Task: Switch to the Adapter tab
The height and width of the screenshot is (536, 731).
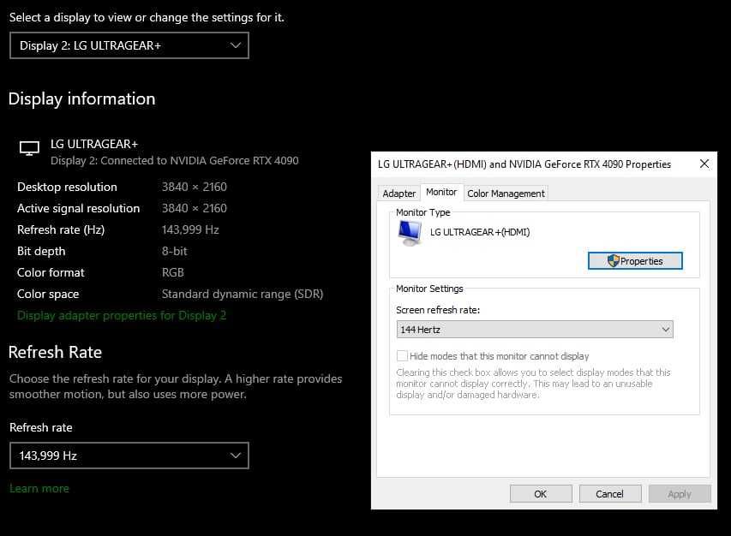Action: [x=398, y=194]
